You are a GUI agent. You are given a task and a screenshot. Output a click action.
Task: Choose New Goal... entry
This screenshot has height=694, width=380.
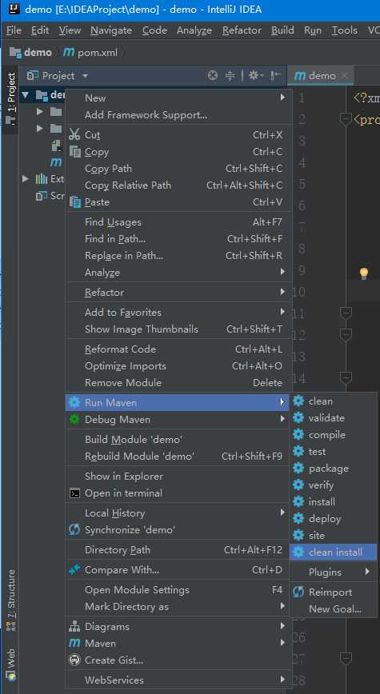pyautogui.click(x=335, y=609)
